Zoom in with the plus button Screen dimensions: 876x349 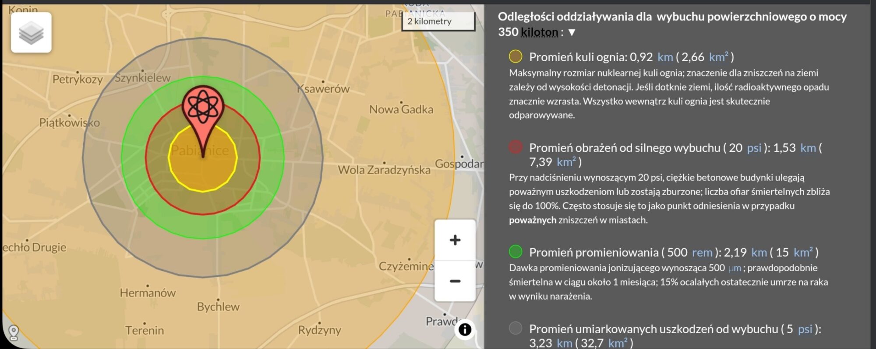[x=455, y=240]
